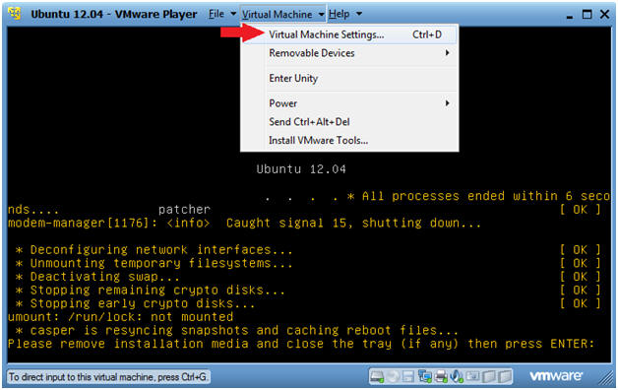Close the VMware Player window
This screenshot has width=618, height=390.
click(x=604, y=15)
